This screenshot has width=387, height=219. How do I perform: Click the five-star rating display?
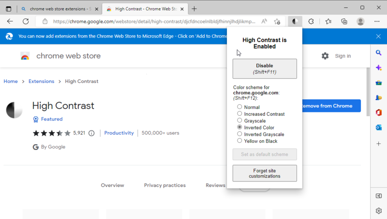coord(52,133)
